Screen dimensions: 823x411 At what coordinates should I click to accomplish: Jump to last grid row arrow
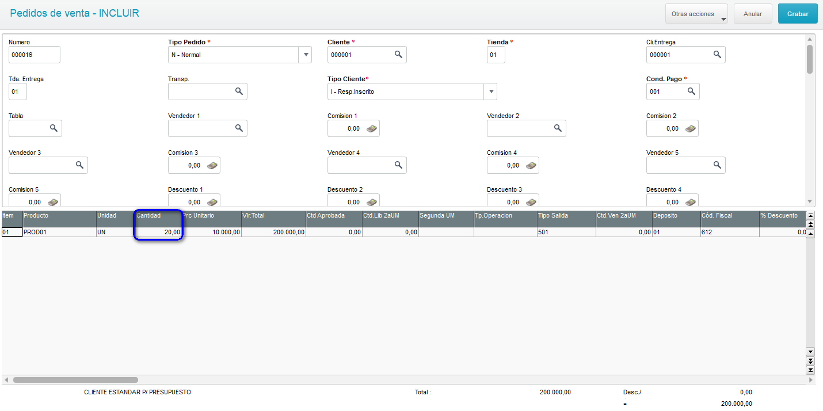point(810,370)
